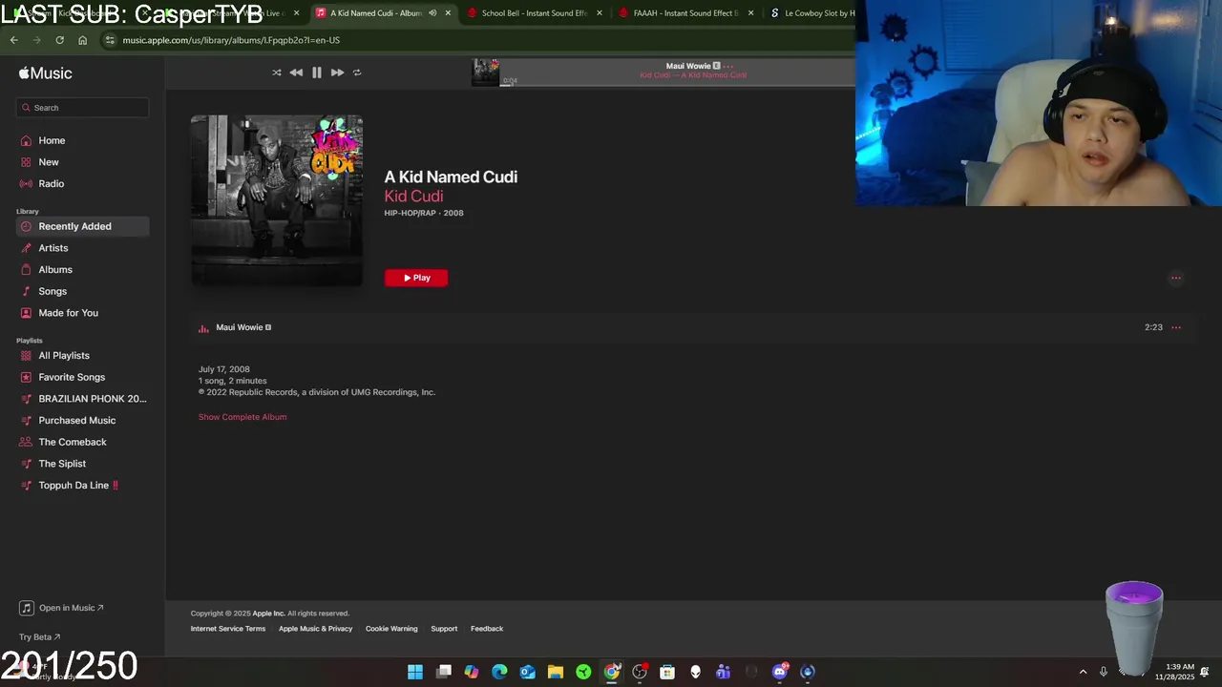Toggle repeat in the player bar
1222x687 pixels.
(x=357, y=73)
